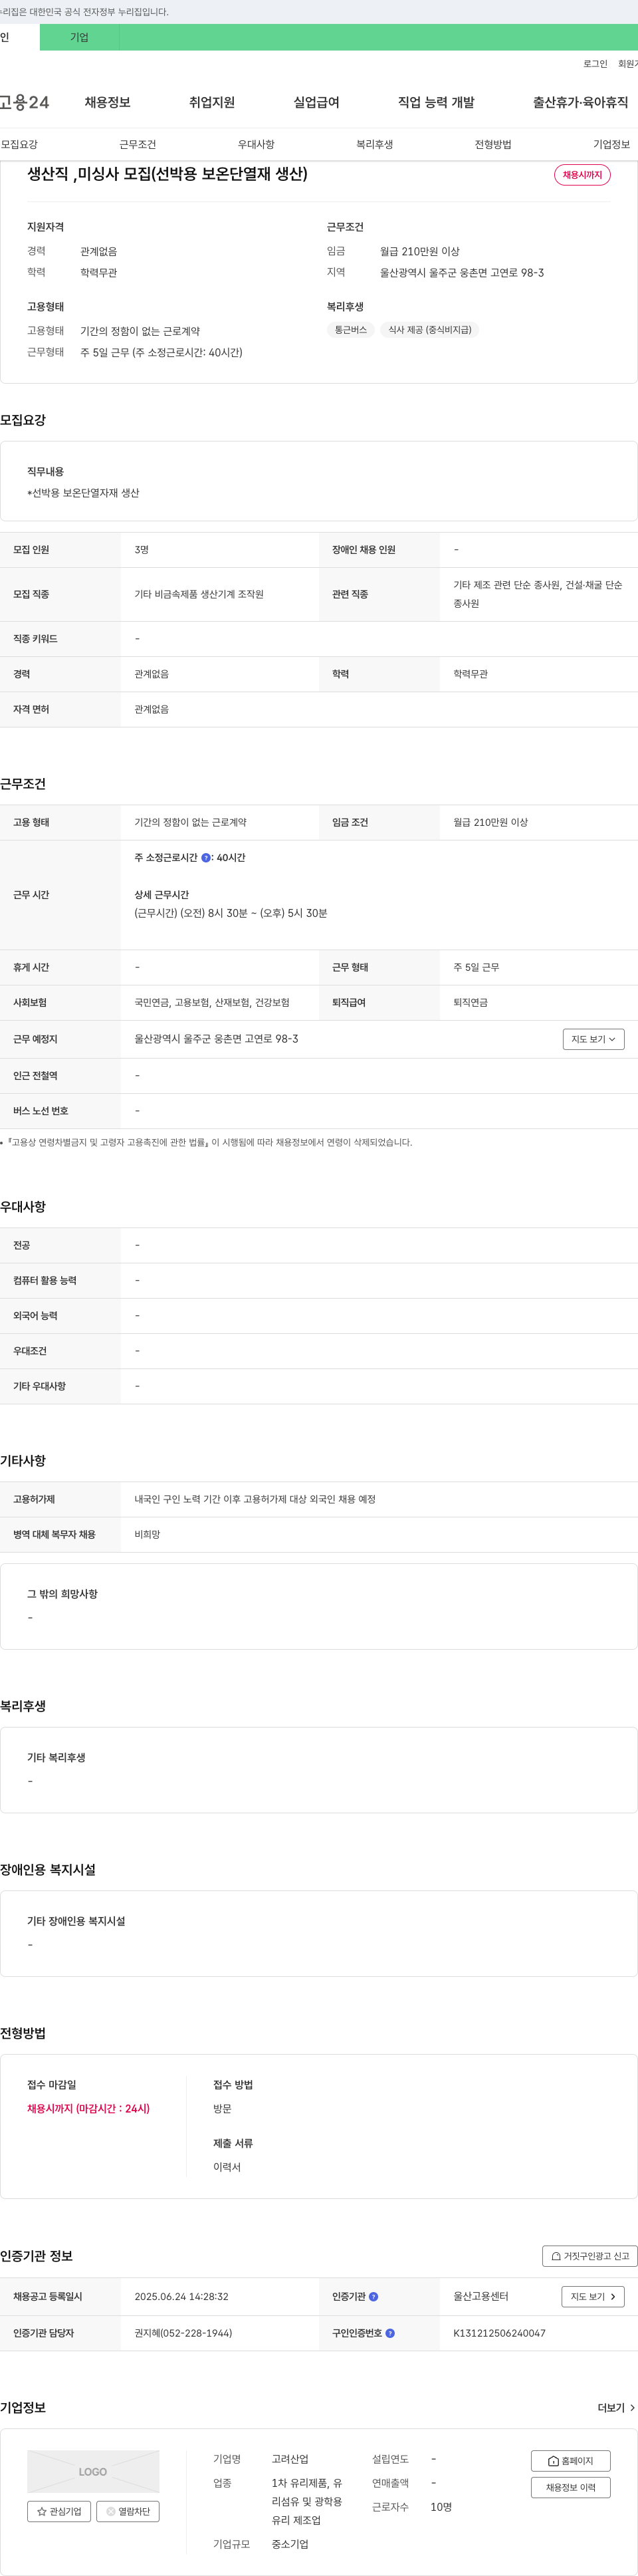Viewport: 638px width, 2576px height.
Task: Click the help icon beside 인증기관
Action: pos(374,2297)
